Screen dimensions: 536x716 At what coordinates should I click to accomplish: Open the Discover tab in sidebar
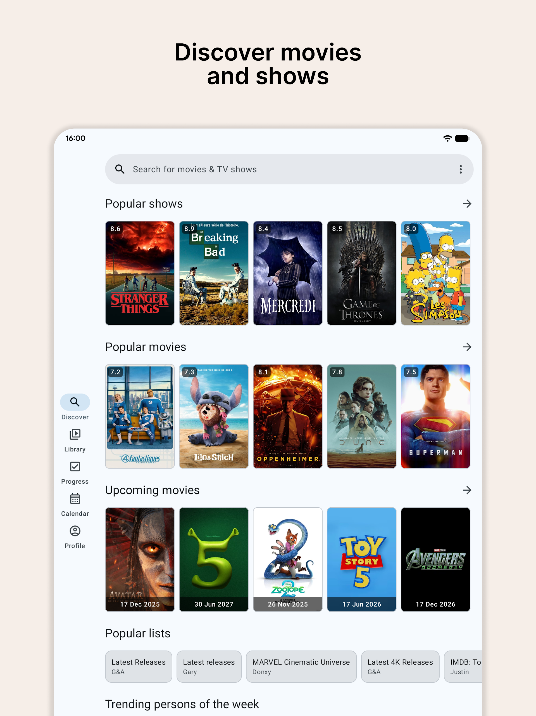coord(75,407)
